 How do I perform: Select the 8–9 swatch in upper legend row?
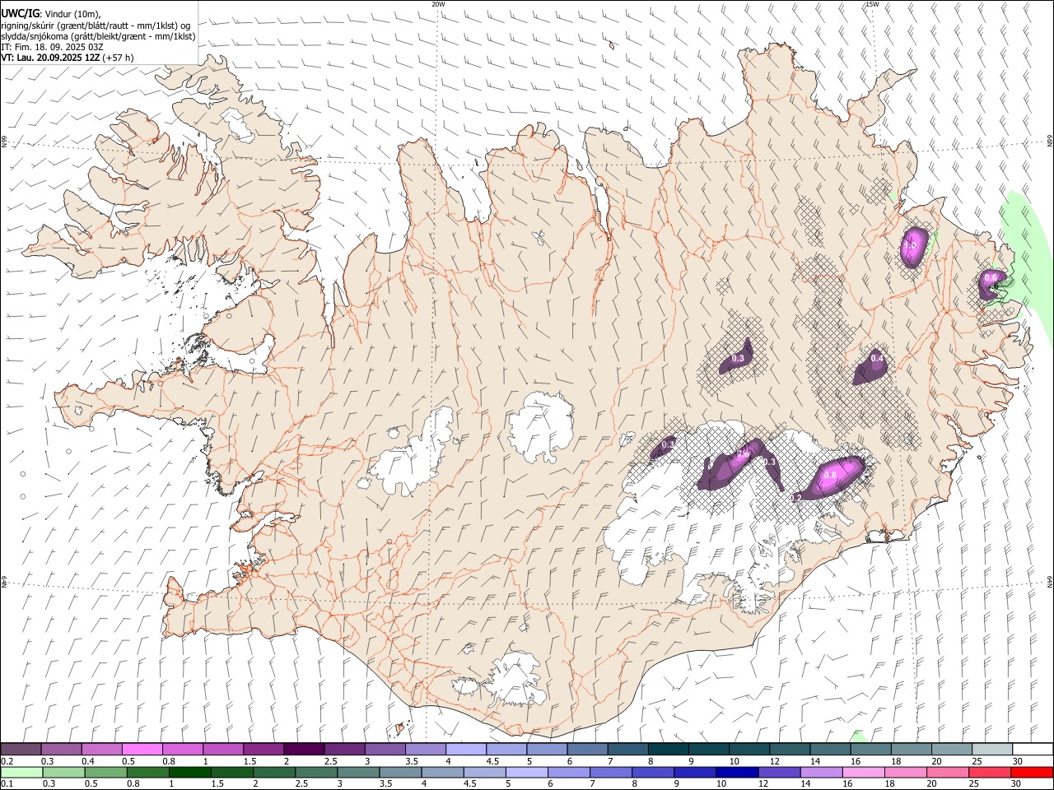(x=668, y=750)
